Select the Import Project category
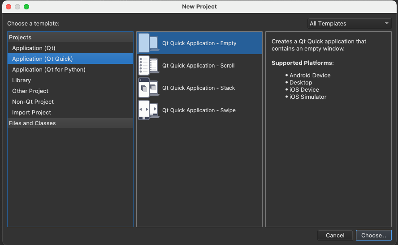 [31, 113]
